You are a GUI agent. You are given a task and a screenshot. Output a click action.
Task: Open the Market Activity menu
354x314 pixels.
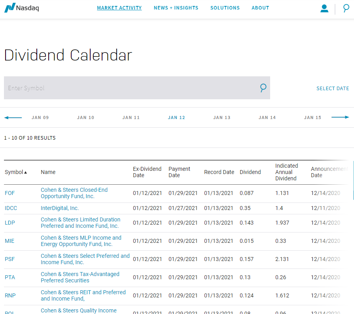119,8
